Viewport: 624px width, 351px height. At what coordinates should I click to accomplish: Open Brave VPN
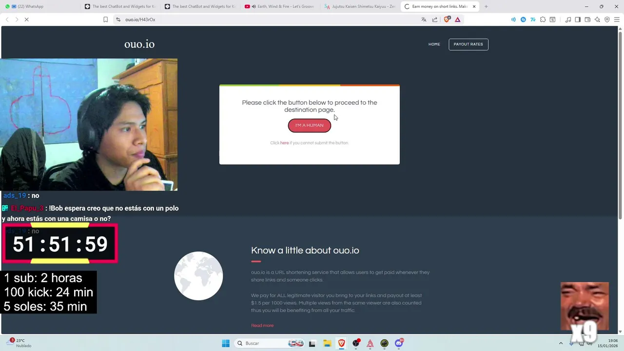(x=607, y=19)
